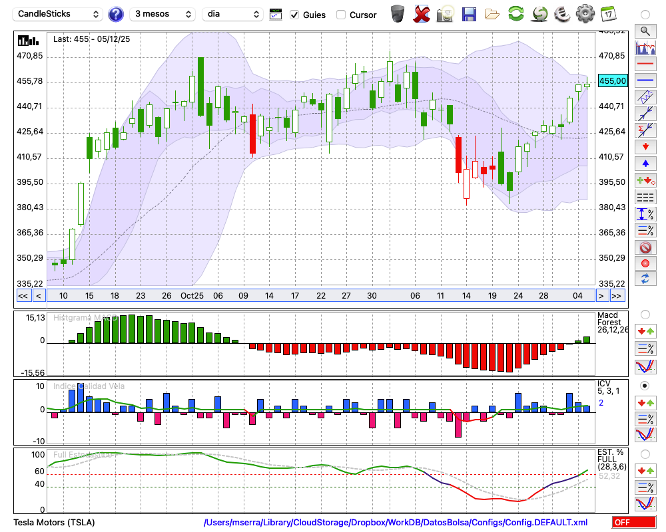Click the 'EST. % FULL (28,3,6)' indicator label

point(611,460)
